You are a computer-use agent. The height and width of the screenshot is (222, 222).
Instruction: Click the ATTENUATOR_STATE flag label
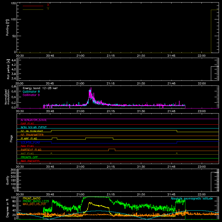click(x=34, y=120)
